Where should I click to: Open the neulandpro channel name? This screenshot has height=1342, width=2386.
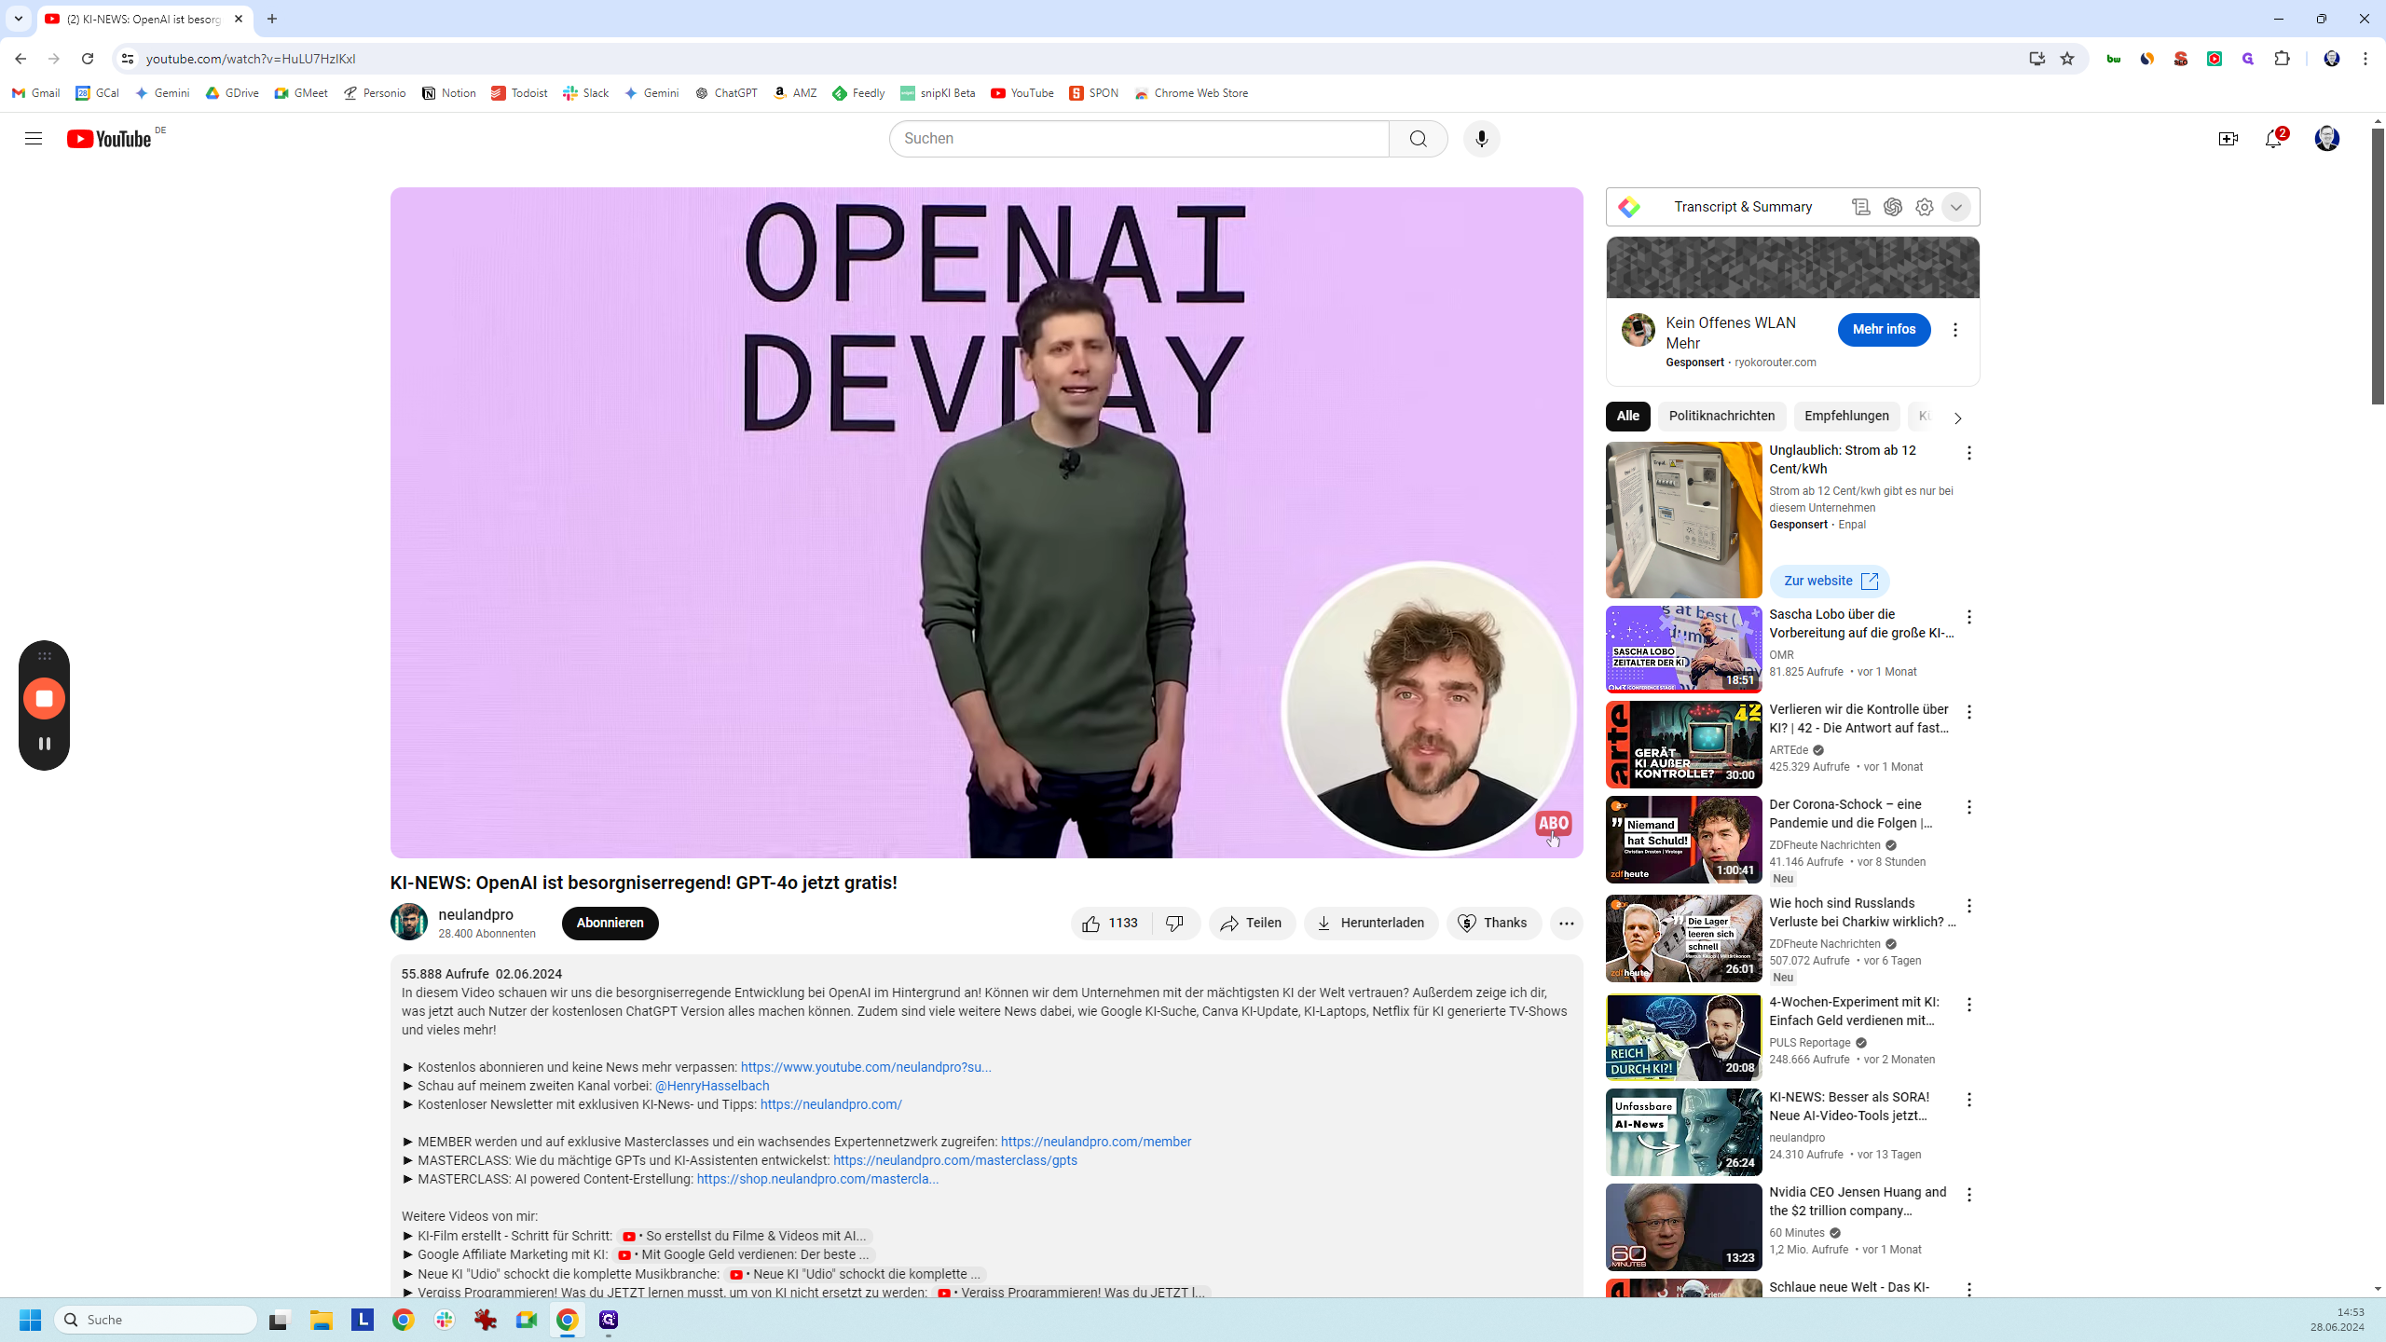pos(475,914)
